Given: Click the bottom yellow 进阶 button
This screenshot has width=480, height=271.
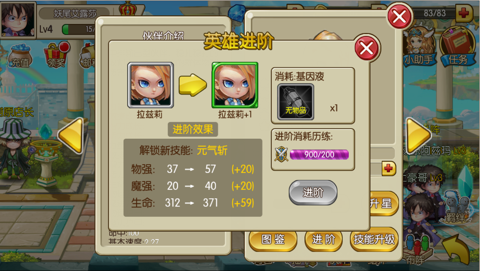Looking at the screenshot, I should (x=323, y=239).
